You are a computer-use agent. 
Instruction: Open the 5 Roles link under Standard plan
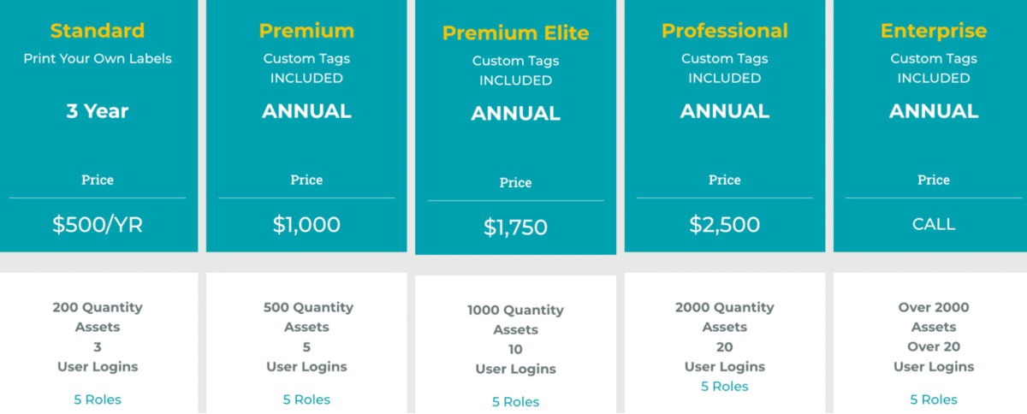pos(98,399)
